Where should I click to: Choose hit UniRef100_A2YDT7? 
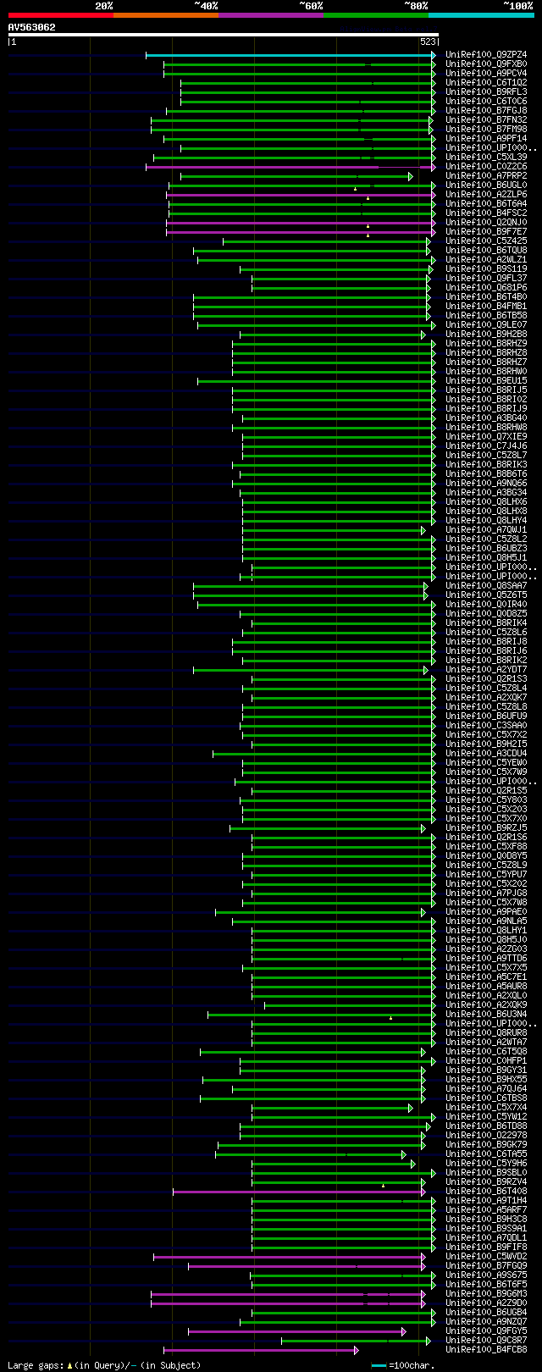(486, 670)
